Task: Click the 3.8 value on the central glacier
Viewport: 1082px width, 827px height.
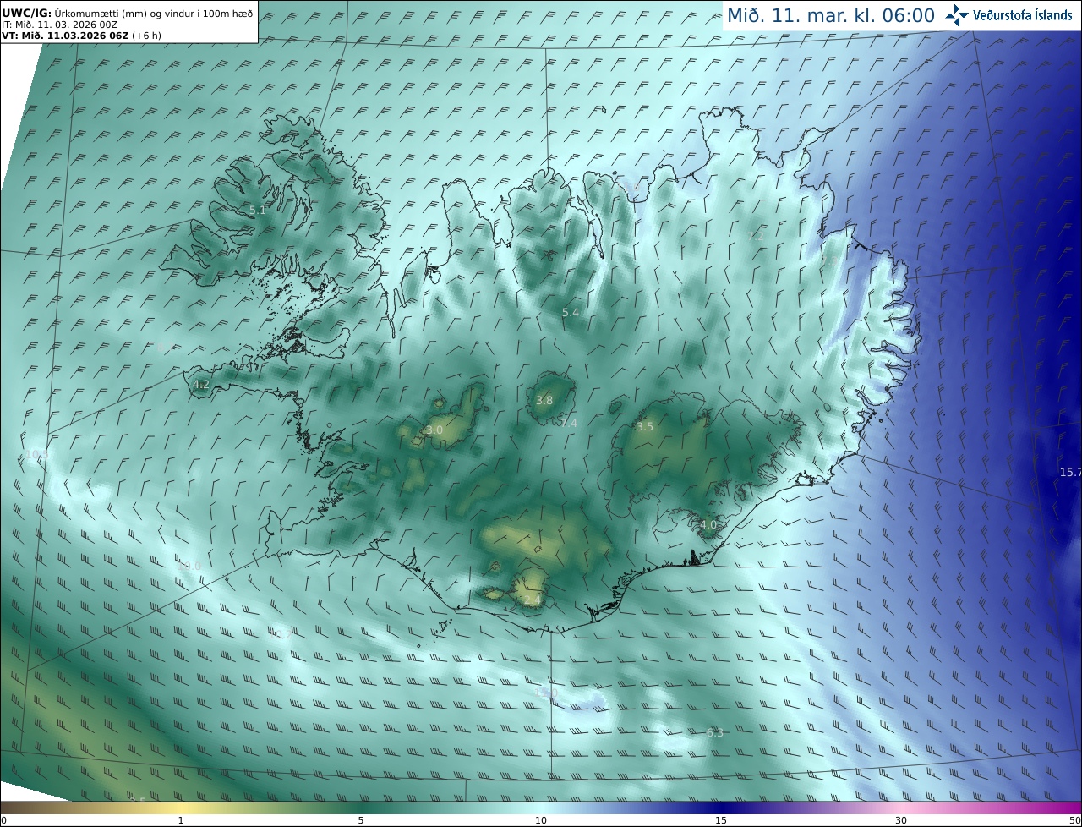Action: click(x=544, y=400)
